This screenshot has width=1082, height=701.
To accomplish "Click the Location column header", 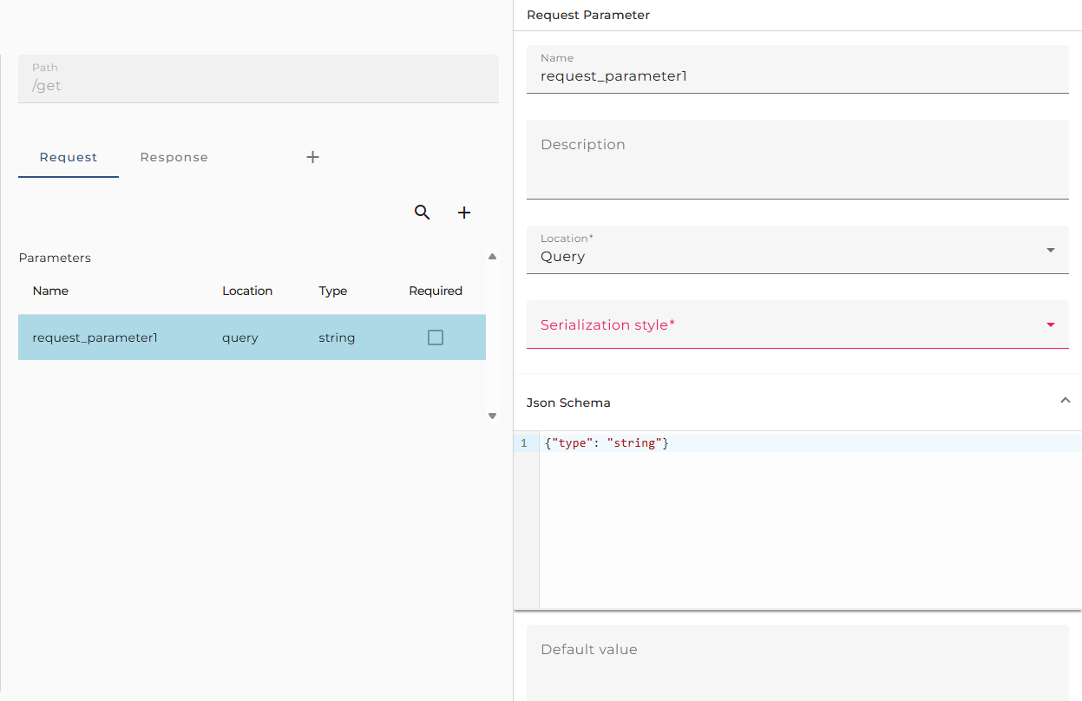I will coord(247,291).
